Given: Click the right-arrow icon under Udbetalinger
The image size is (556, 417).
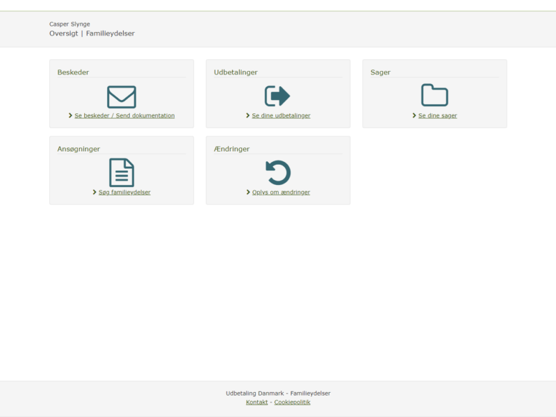Looking at the screenshot, I should click(277, 97).
